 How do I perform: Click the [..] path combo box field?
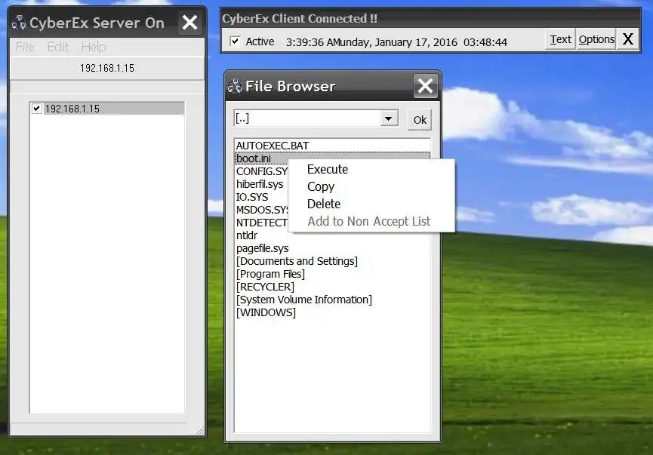[316, 118]
